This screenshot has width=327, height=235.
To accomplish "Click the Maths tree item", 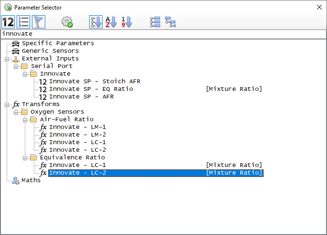I will click(x=31, y=180).
